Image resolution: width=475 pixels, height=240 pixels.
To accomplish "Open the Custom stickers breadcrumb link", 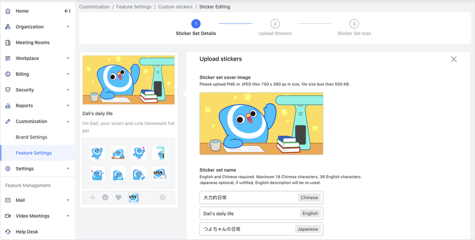I will point(175,7).
